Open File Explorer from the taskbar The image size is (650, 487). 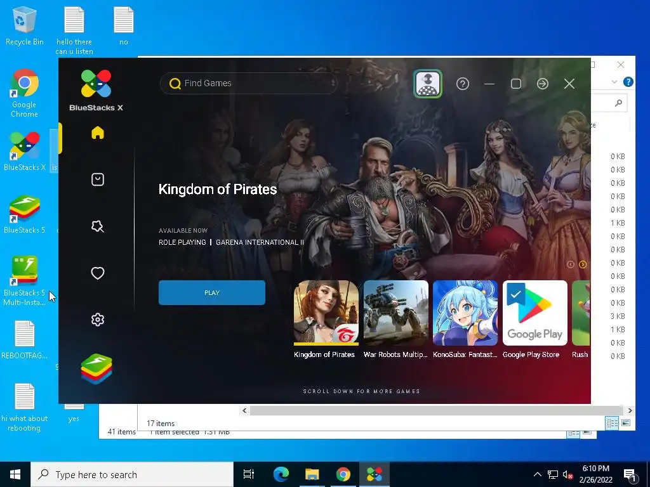(312, 474)
